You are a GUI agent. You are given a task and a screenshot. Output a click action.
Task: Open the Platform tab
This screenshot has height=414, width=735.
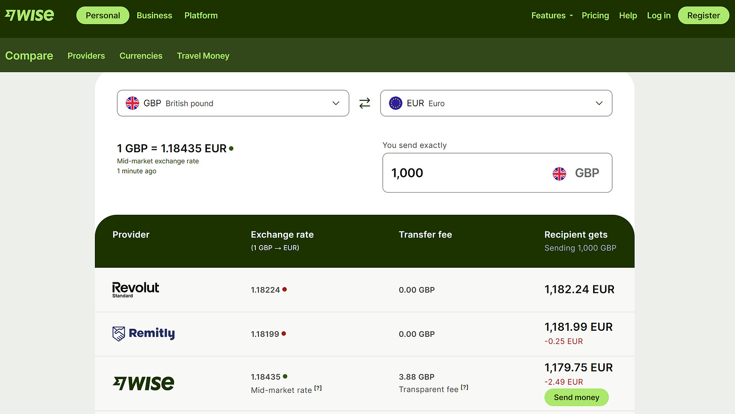(x=201, y=15)
